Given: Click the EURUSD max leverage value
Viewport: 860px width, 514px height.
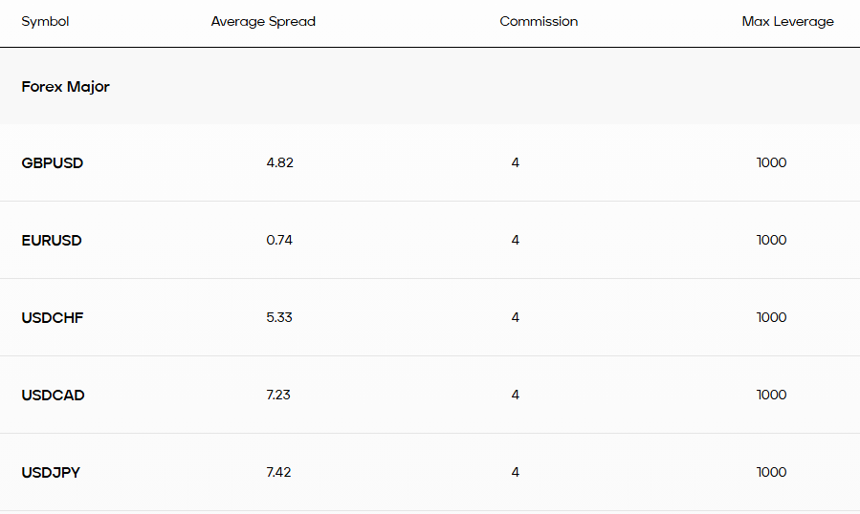Looking at the screenshot, I should point(771,241).
